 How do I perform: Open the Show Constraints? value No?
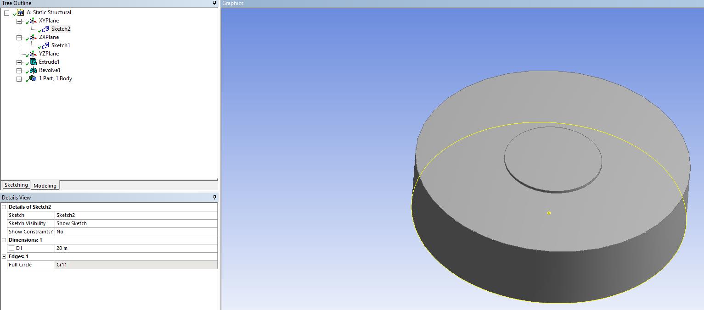click(136, 232)
